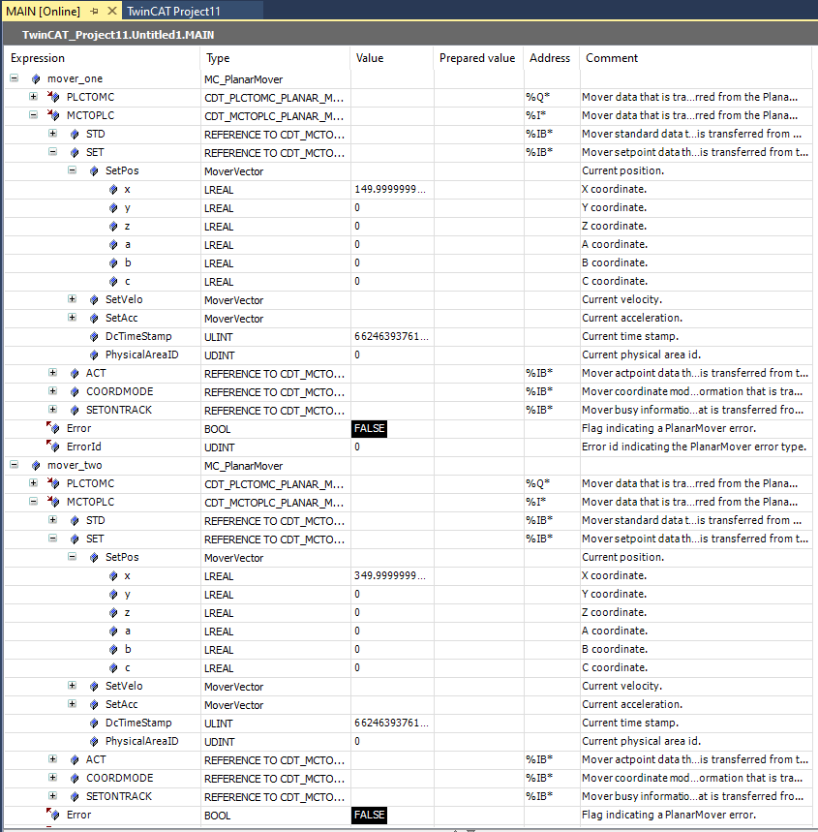Click Error output icon under mover_one
The width and height of the screenshot is (818, 832).
point(53,428)
